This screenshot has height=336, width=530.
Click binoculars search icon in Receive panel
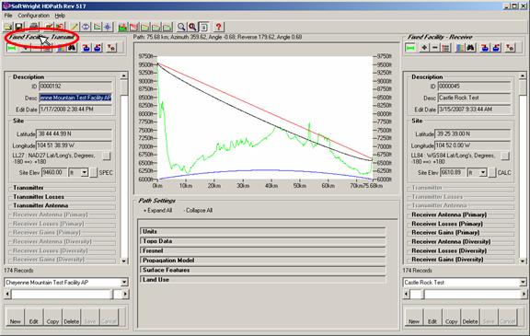click(x=470, y=48)
